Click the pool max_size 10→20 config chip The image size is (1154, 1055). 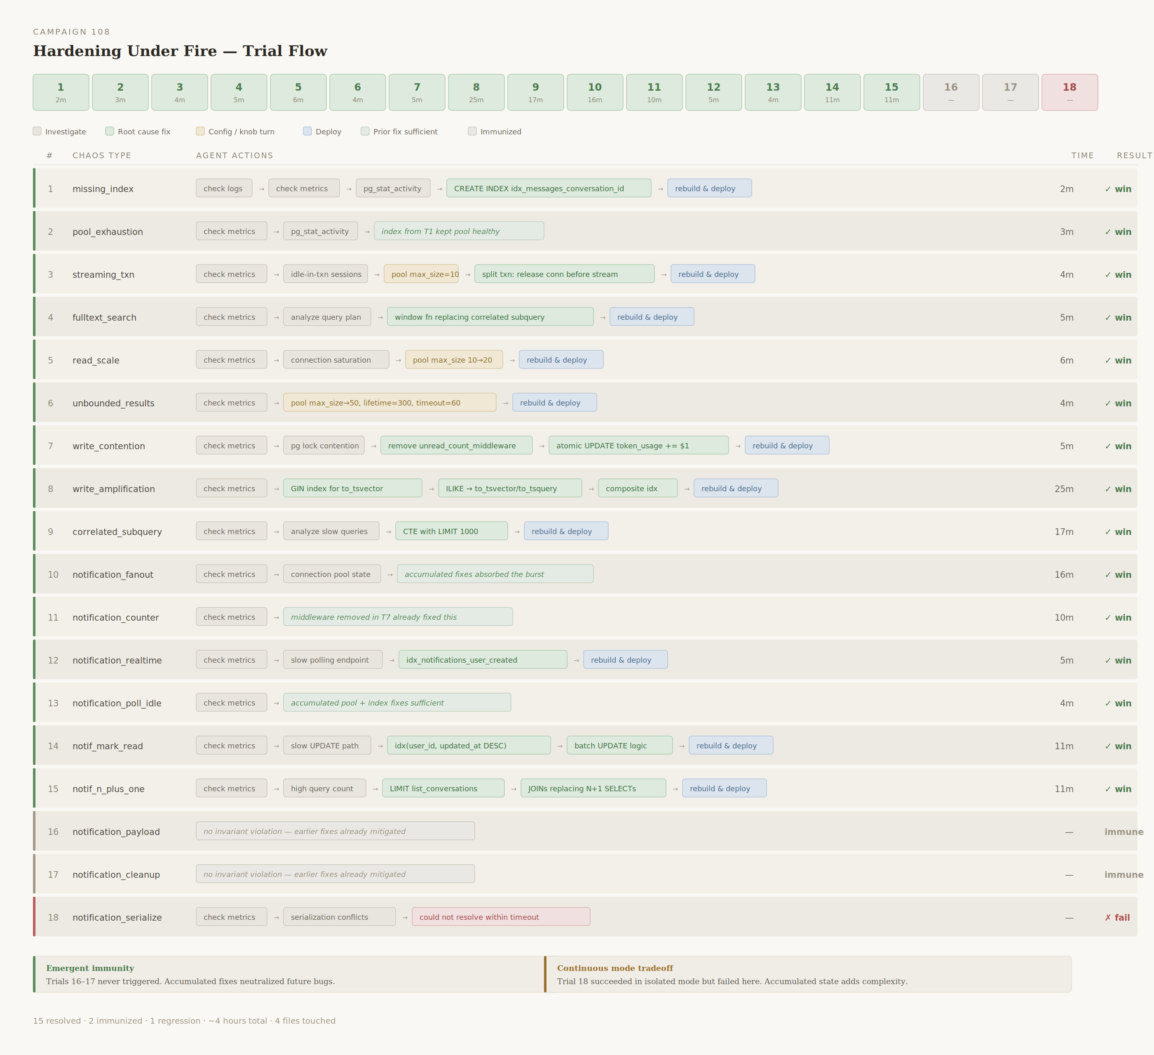[453, 359]
